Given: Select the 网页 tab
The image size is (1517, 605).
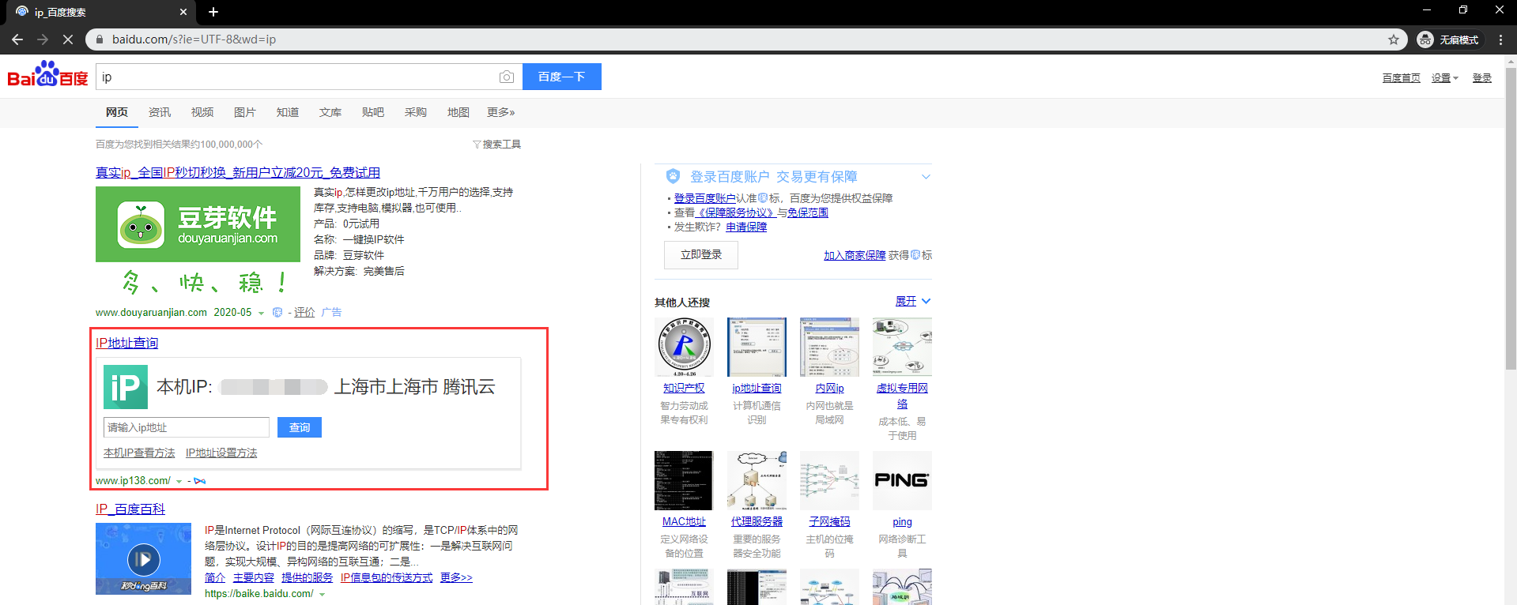Looking at the screenshot, I should (117, 112).
